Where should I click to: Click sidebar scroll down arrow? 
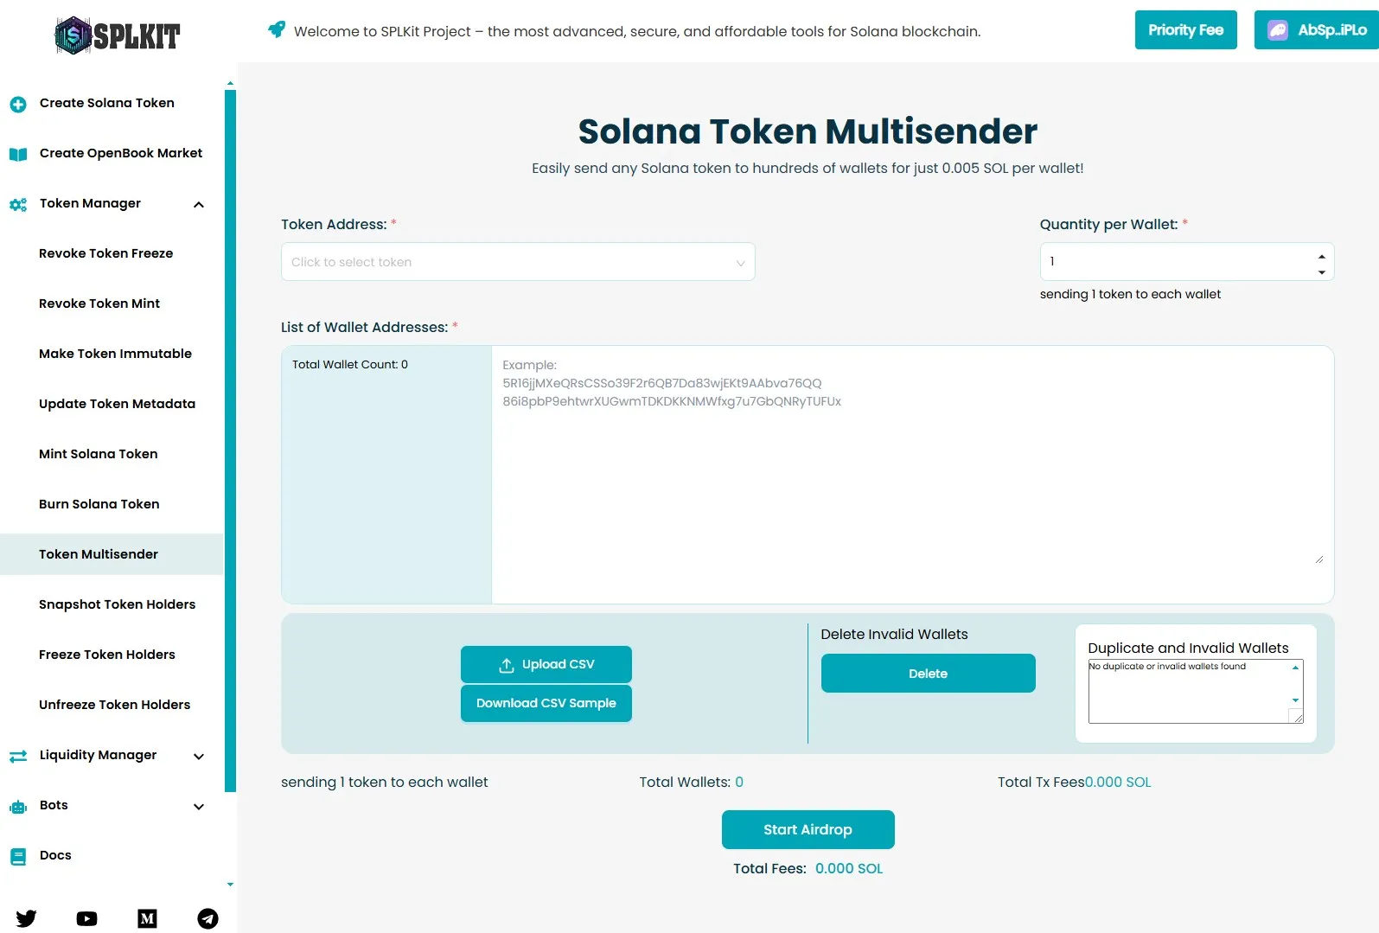pos(230,885)
